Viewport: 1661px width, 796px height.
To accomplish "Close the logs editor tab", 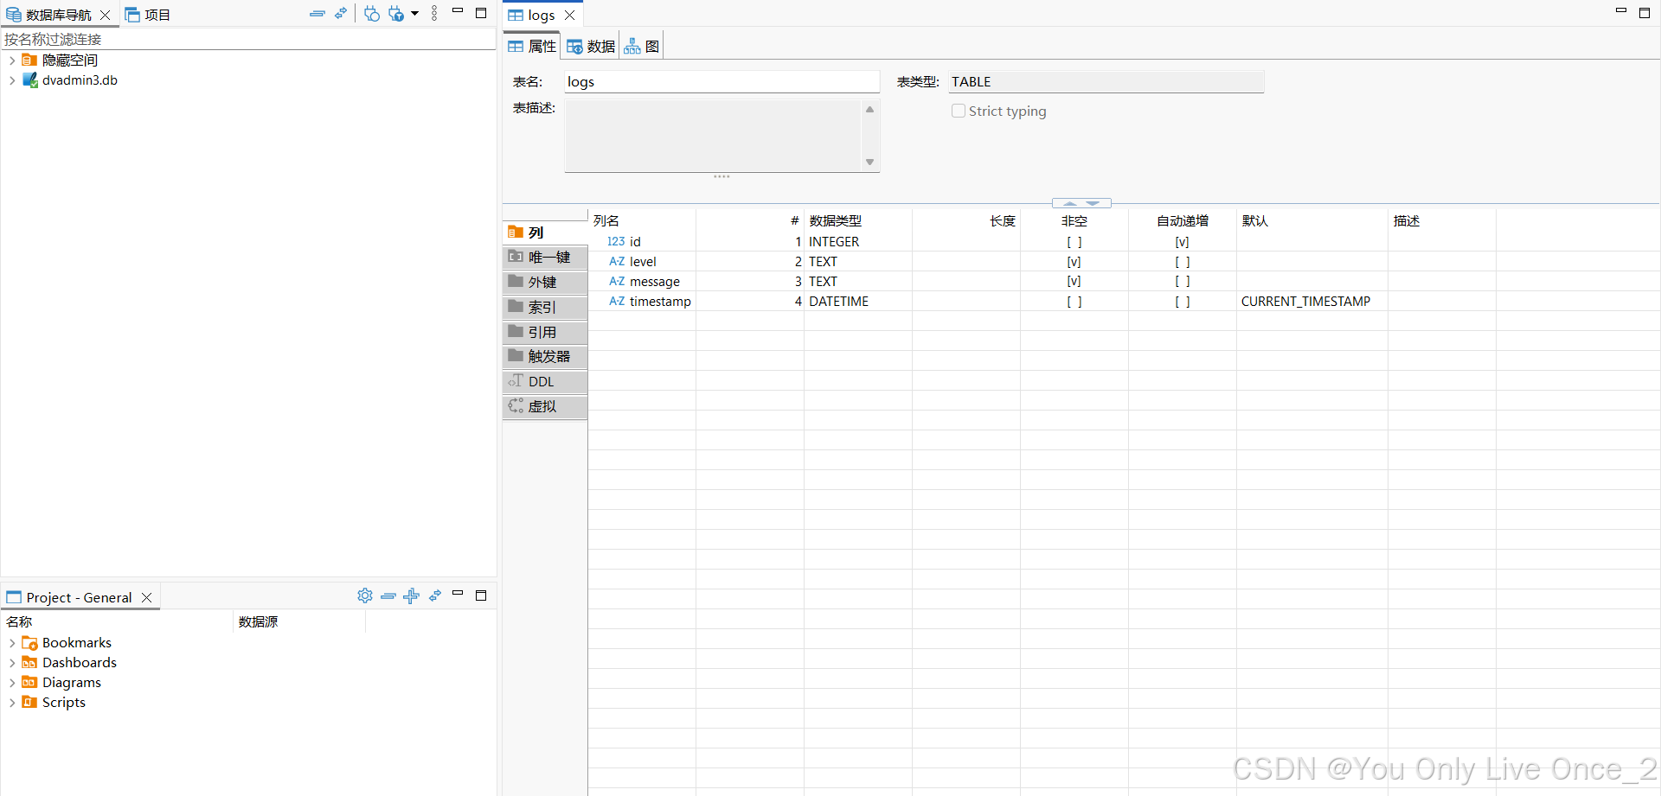I will [x=570, y=16].
